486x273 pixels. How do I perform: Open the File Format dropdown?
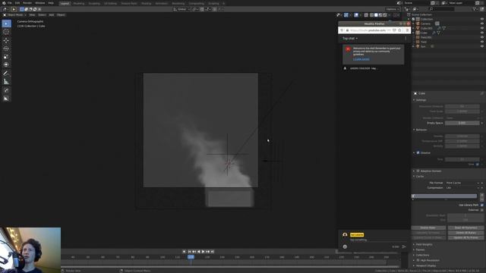(462, 183)
